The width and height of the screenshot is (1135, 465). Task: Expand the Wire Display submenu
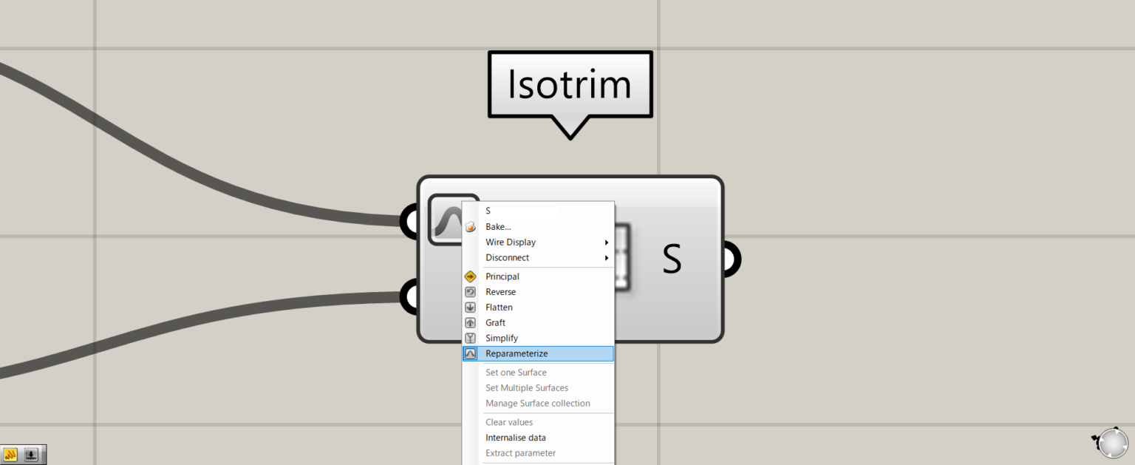coord(511,242)
